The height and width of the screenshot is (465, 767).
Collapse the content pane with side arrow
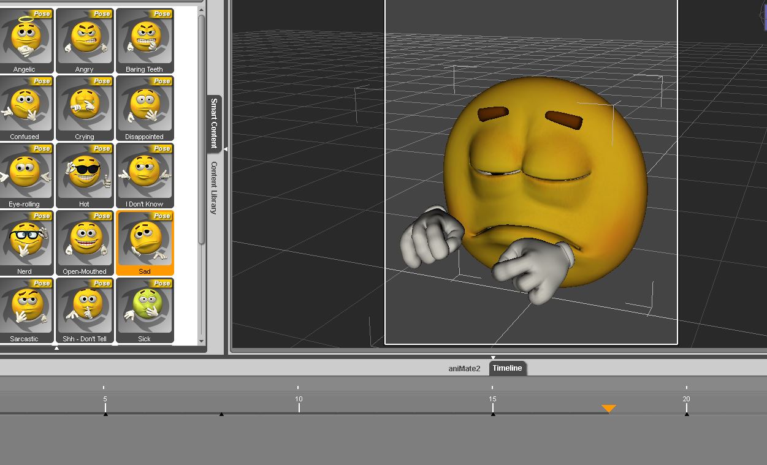(x=225, y=149)
